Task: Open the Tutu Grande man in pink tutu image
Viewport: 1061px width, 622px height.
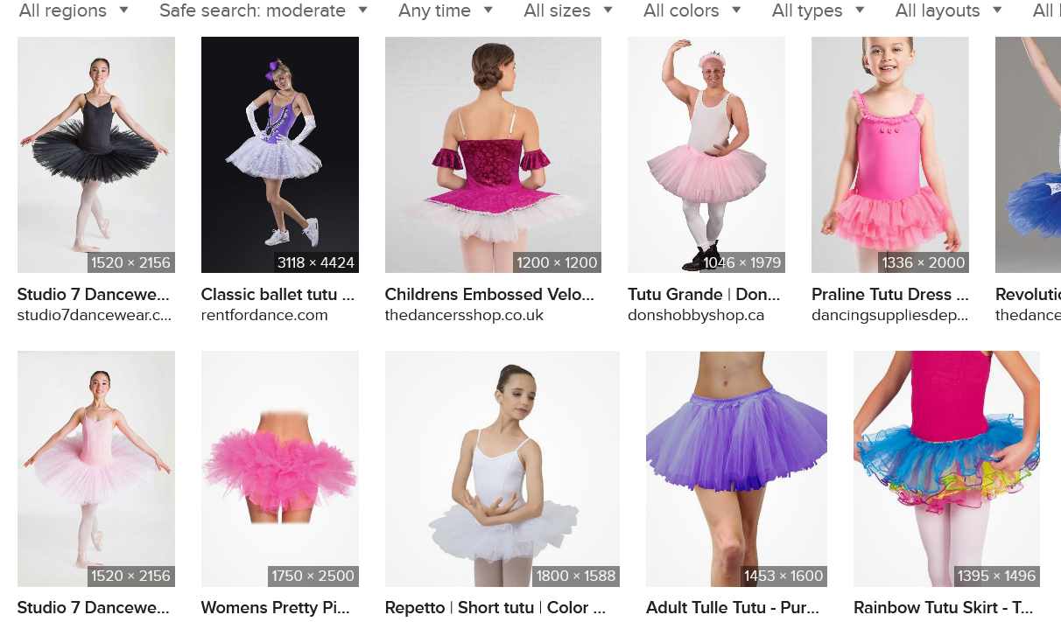Action: pos(706,155)
